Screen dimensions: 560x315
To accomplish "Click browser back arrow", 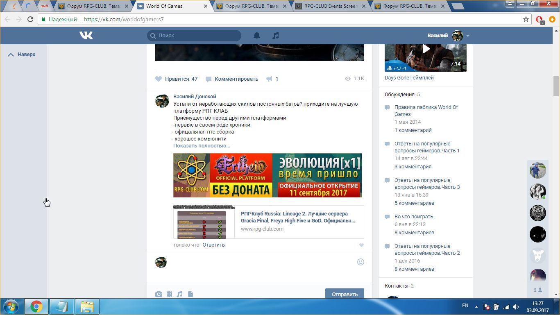I will 7,19.
